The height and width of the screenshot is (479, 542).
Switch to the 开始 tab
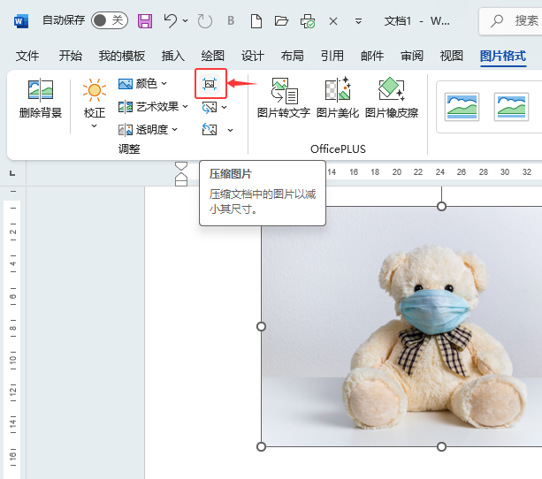70,56
